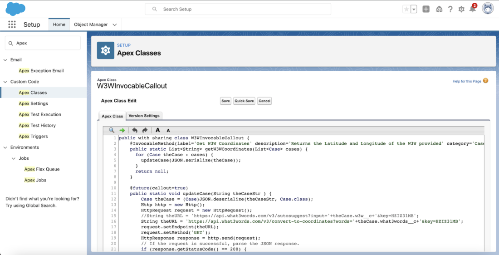
Task: Open Apex Triggers
Action: (33, 136)
